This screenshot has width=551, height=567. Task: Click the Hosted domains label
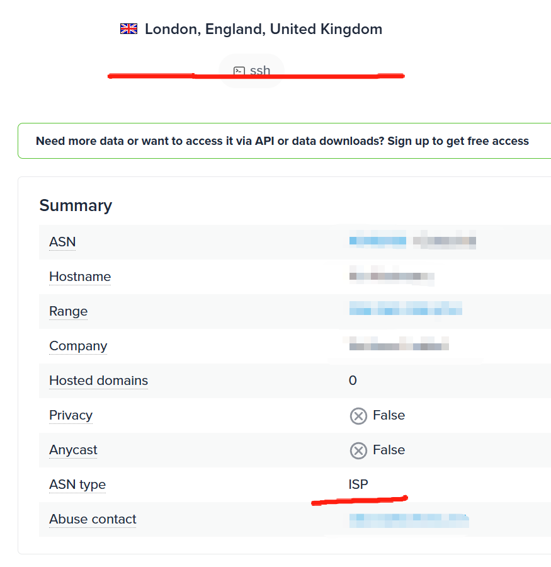(x=98, y=381)
